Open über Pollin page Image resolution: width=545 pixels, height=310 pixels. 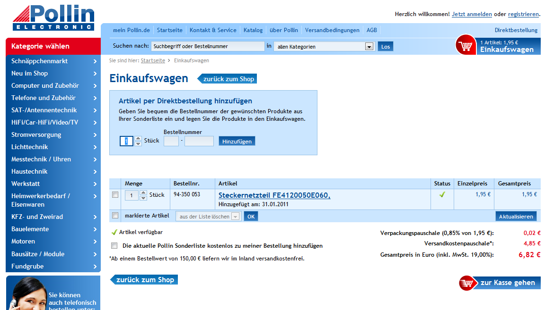(284, 30)
